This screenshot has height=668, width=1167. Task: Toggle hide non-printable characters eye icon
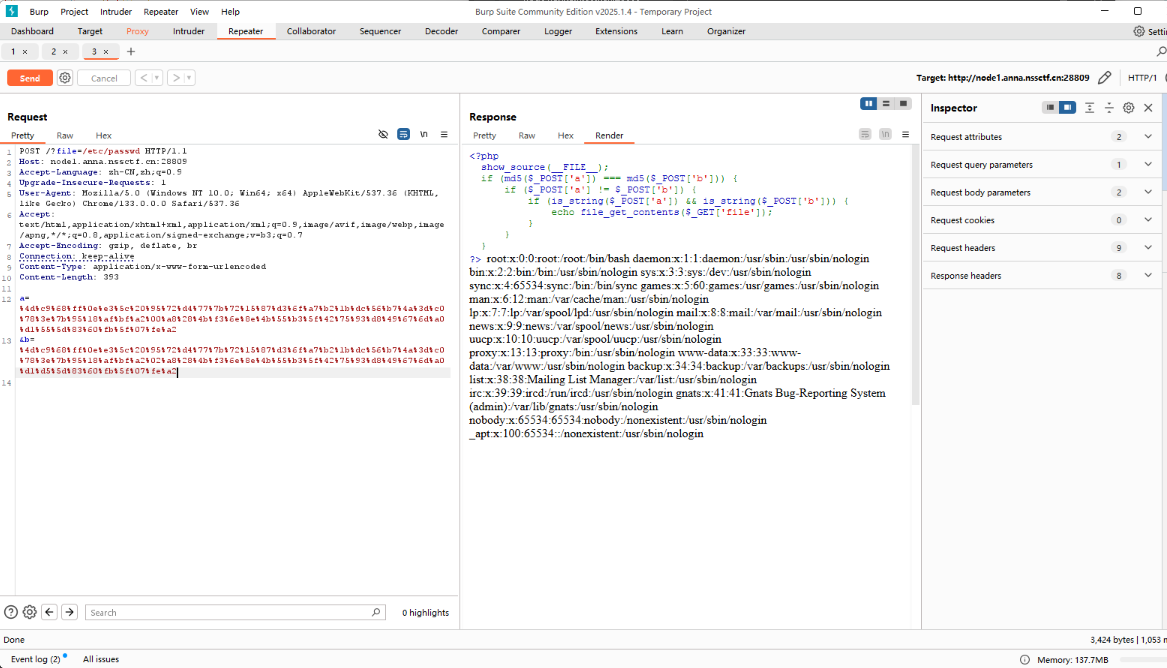(383, 134)
